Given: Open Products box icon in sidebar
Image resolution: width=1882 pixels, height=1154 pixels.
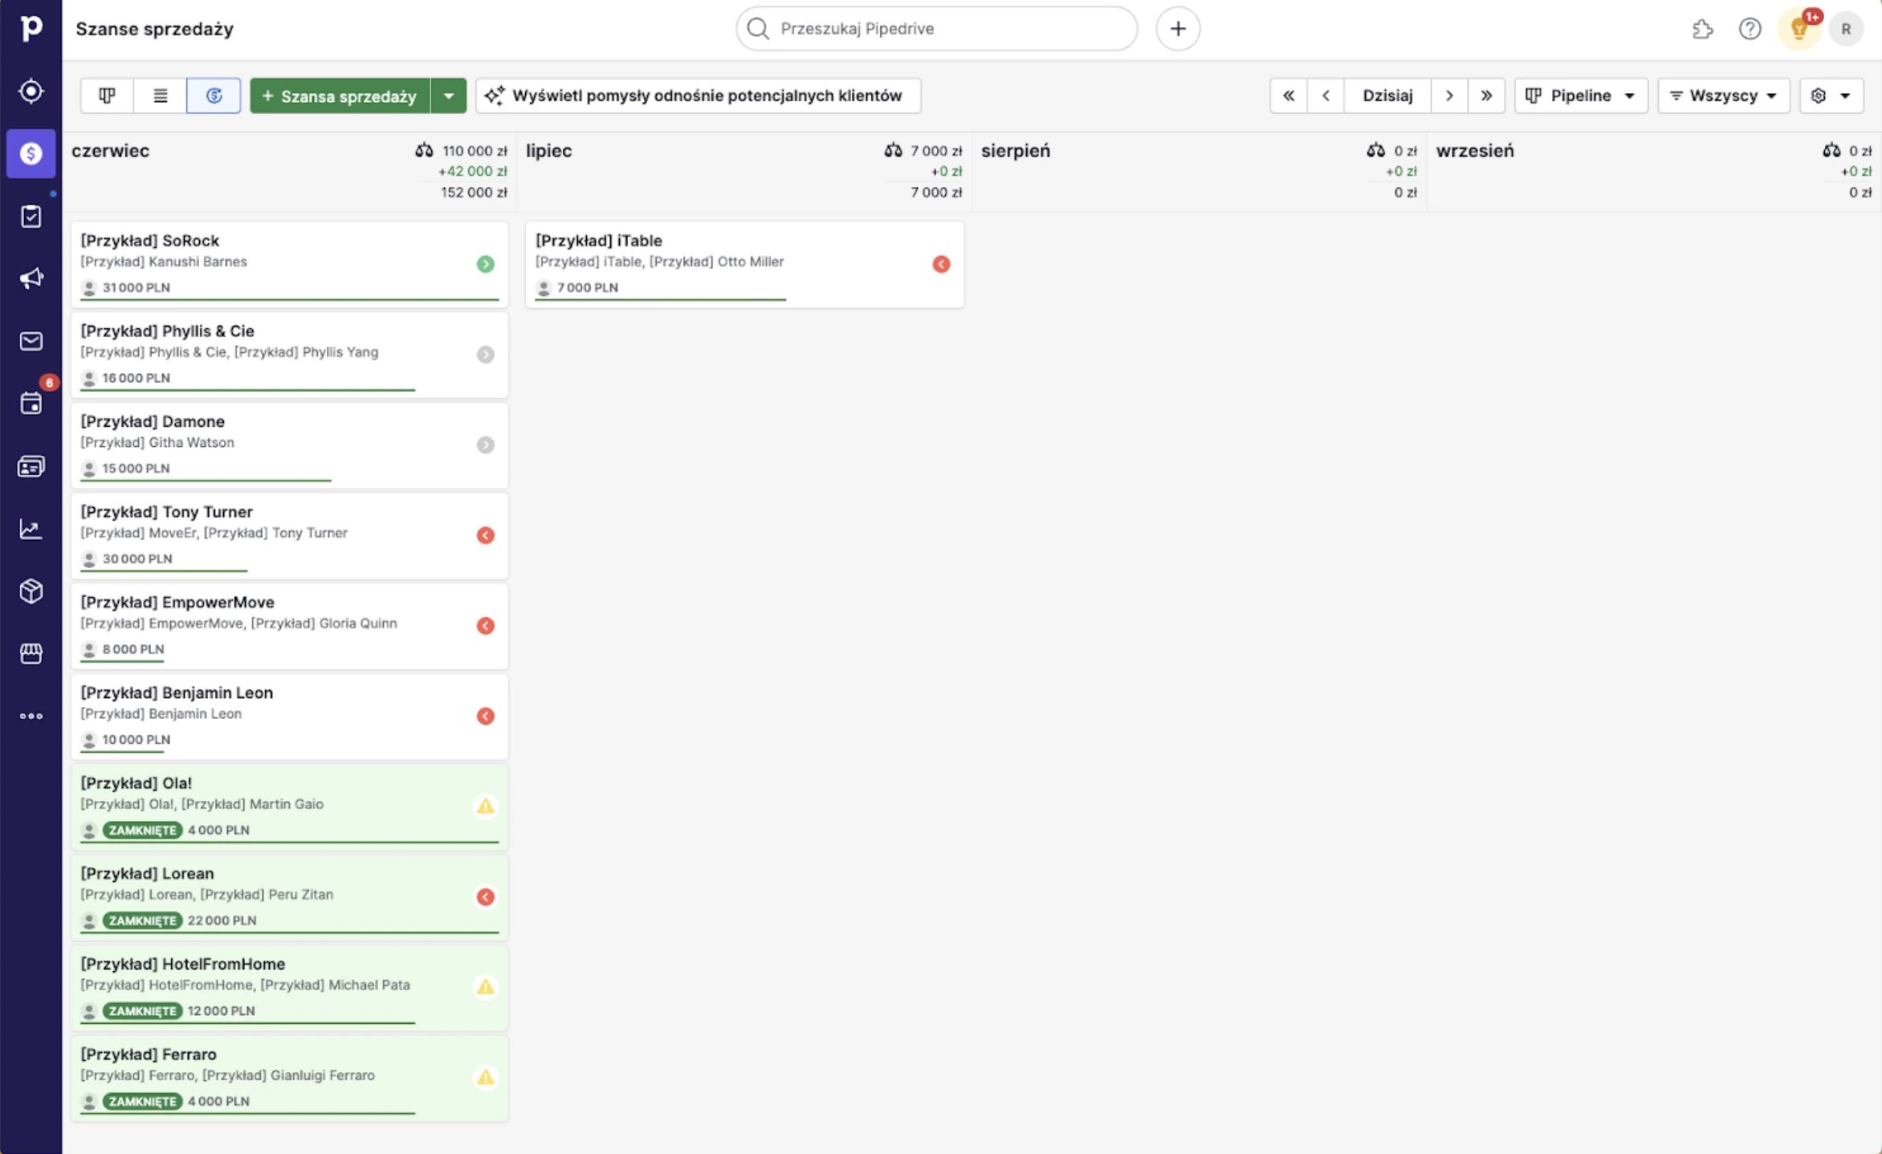Looking at the screenshot, I should click(x=31, y=591).
